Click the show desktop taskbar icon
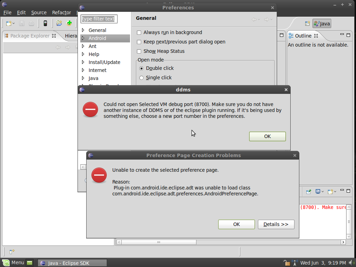Screen dimensions: 356x267 click(30, 263)
